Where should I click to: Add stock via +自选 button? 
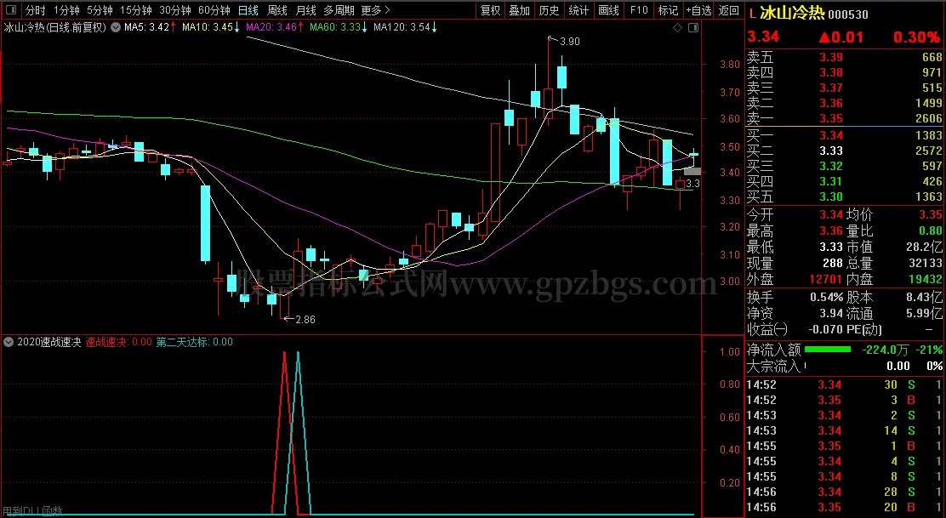pyautogui.click(x=698, y=10)
